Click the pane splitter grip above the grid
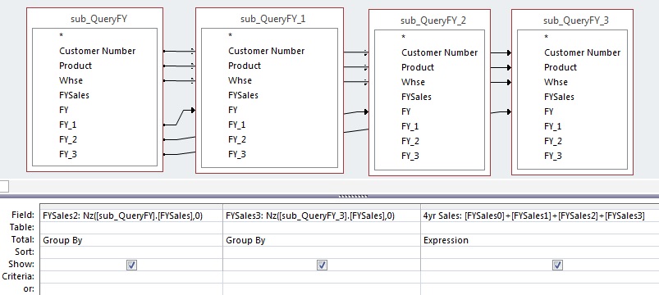The height and width of the screenshot is (295, 659). coord(353,196)
